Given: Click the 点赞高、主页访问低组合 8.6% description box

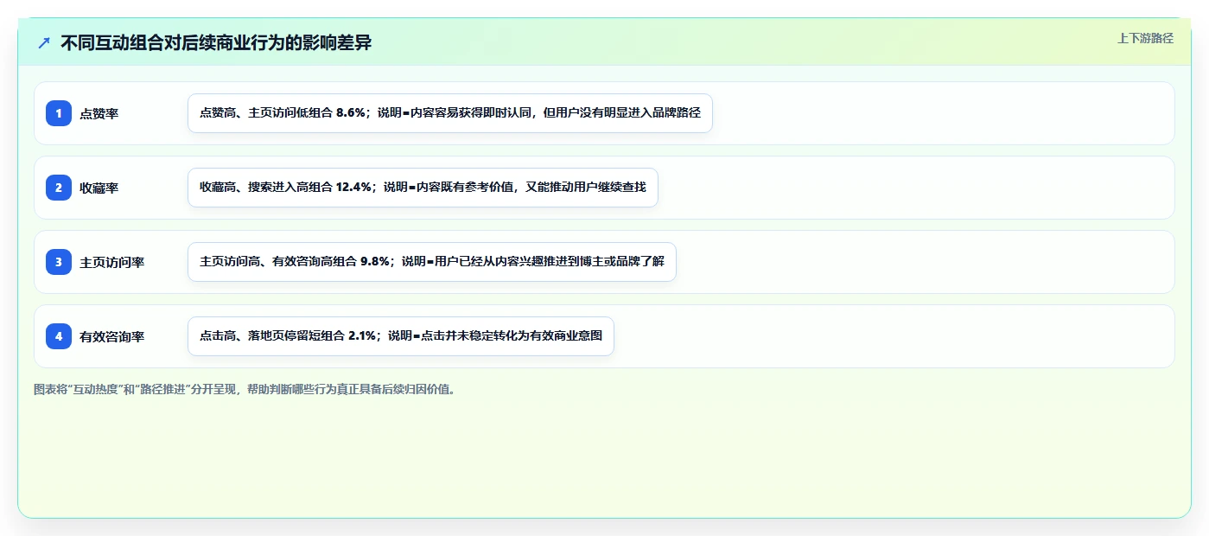Looking at the screenshot, I should click(450, 113).
